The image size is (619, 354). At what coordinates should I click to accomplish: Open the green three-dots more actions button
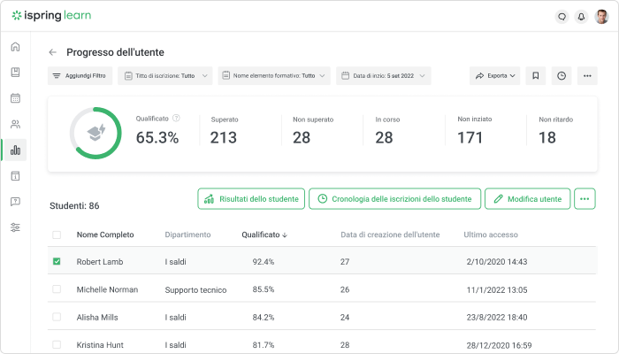pos(585,199)
